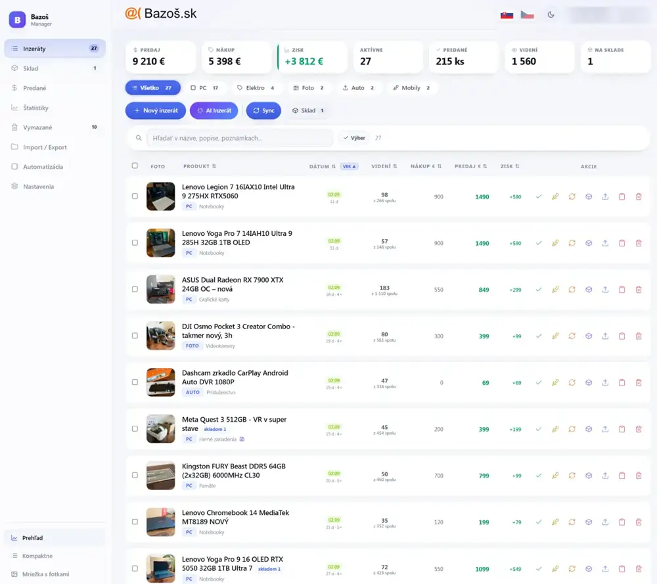Refresh the Lenovo Legion 7 listing
The height and width of the screenshot is (584, 657).
tap(572, 196)
